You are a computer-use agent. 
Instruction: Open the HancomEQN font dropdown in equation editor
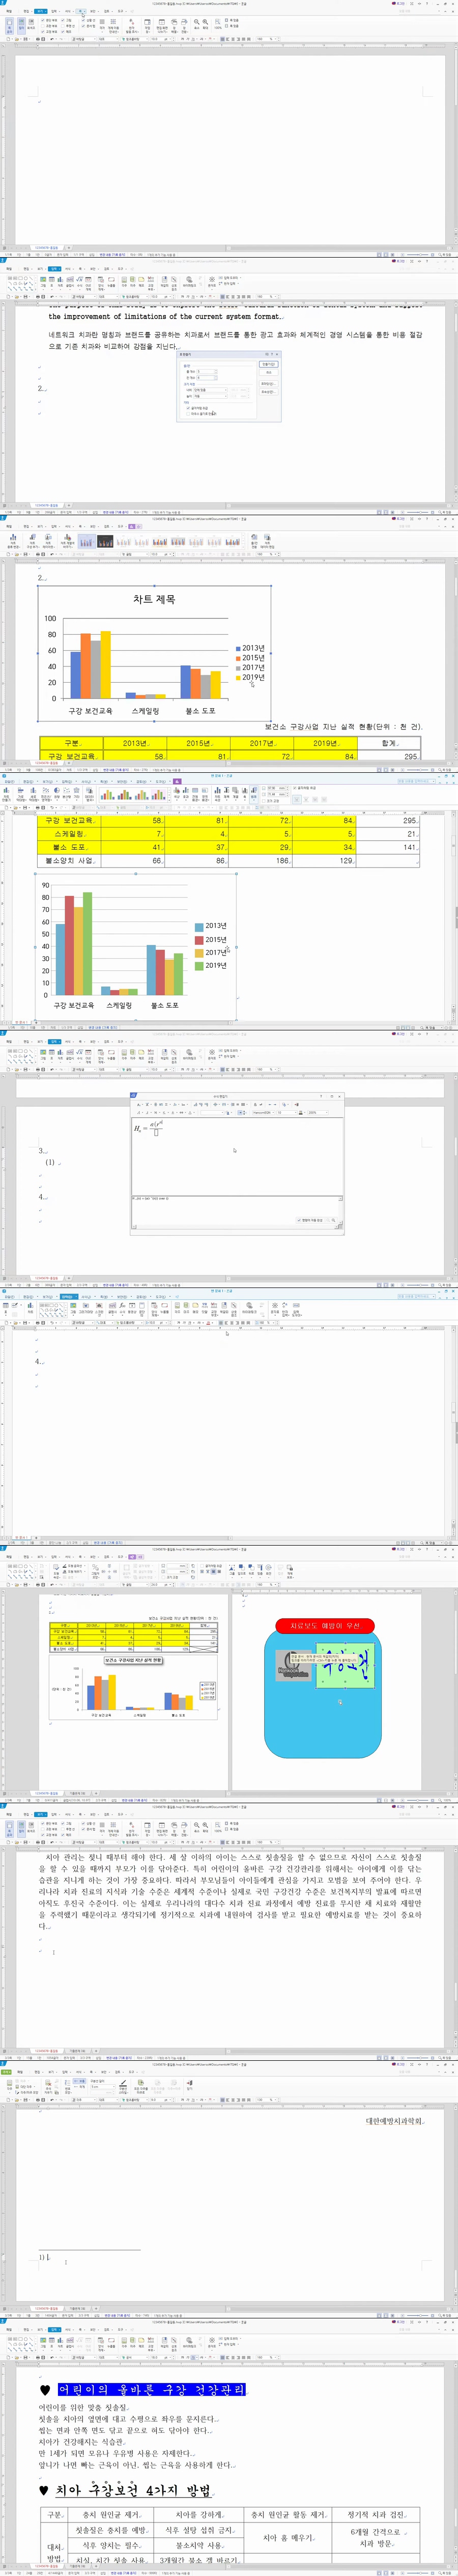(275, 1112)
